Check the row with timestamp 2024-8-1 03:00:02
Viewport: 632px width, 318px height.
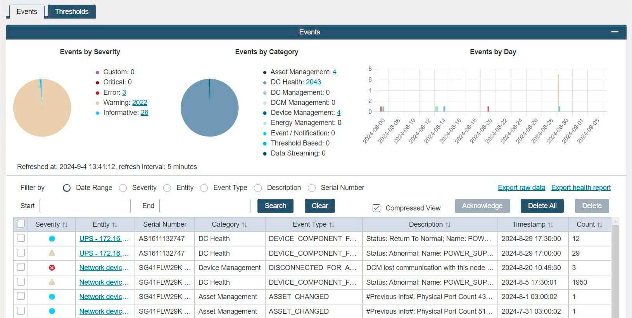[21, 296]
